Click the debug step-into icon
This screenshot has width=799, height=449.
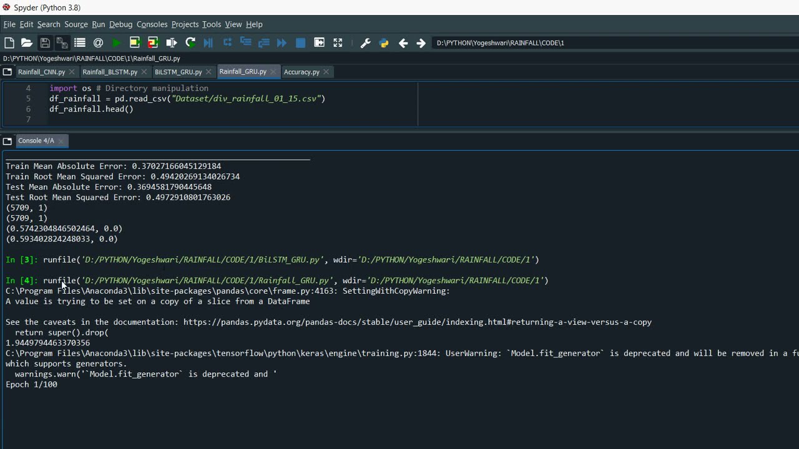click(246, 43)
